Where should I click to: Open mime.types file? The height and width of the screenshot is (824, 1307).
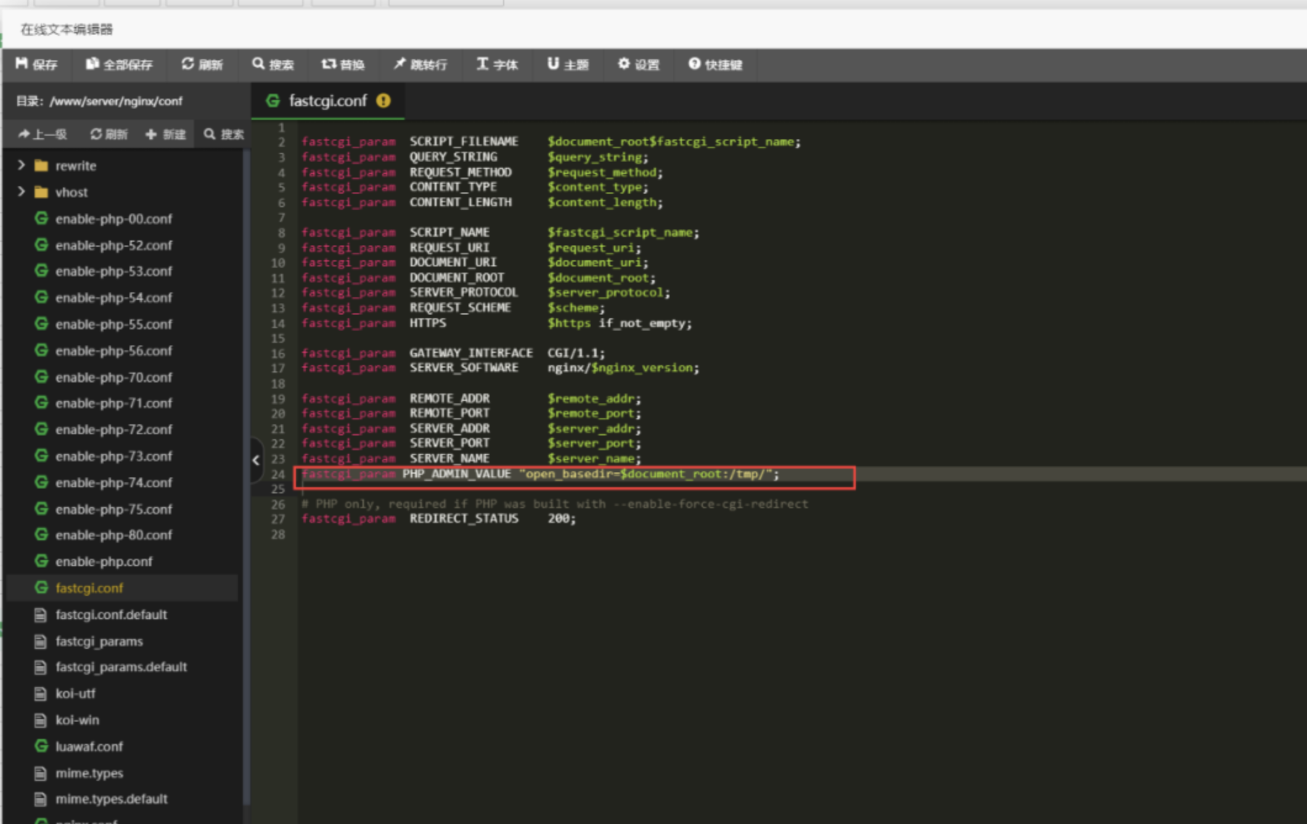89,773
